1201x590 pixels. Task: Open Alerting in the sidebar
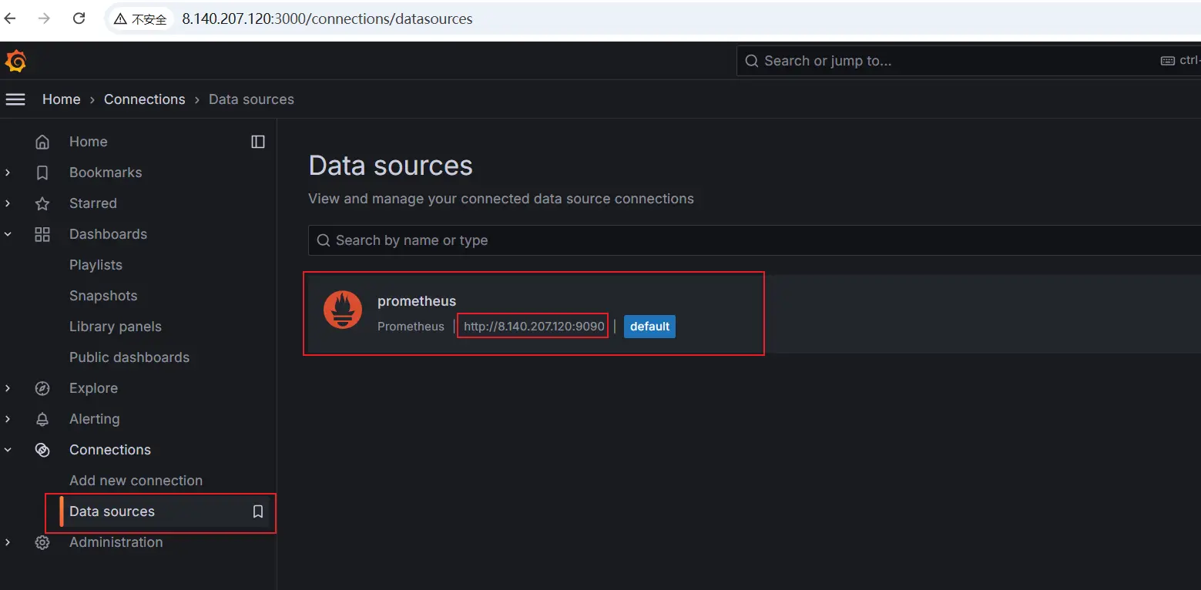94,419
